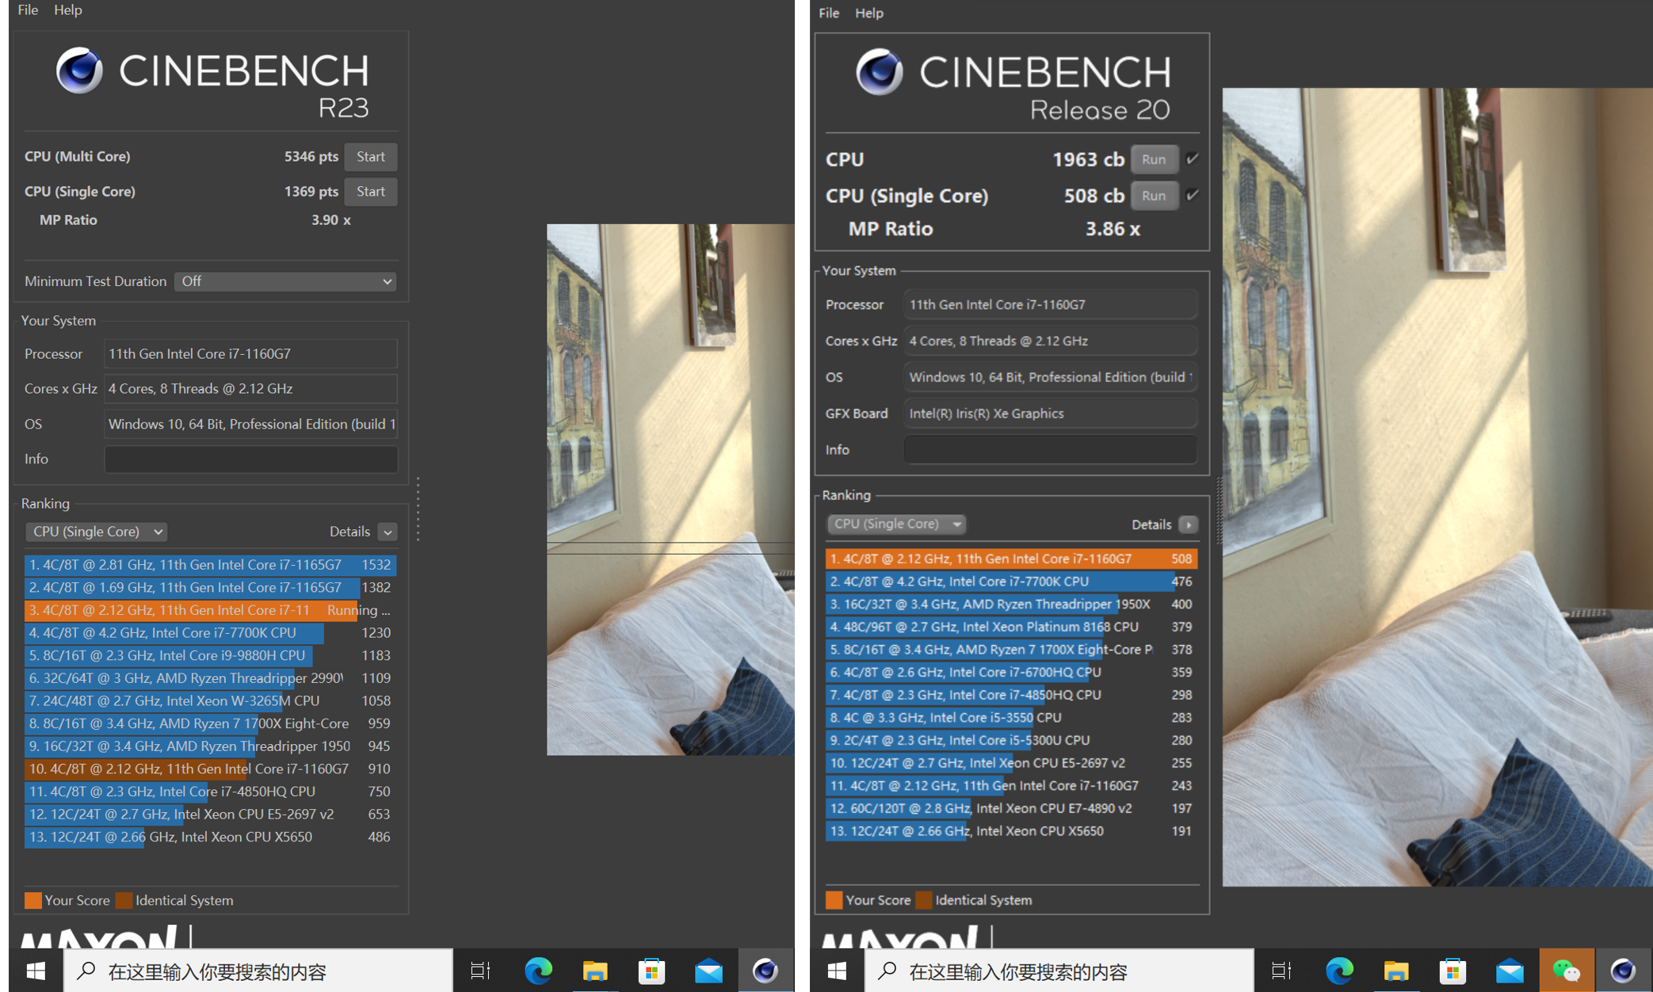Open Microsoft Store from left taskbar
The width and height of the screenshot is (1653, 992).
pyautogui.click(x=651, y=971)
